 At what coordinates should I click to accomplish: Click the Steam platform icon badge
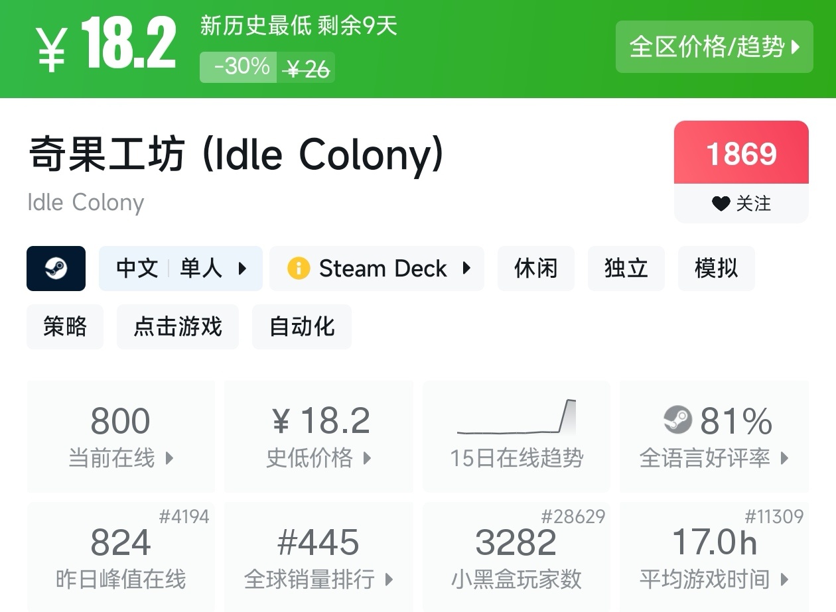[x=56, y=269]
